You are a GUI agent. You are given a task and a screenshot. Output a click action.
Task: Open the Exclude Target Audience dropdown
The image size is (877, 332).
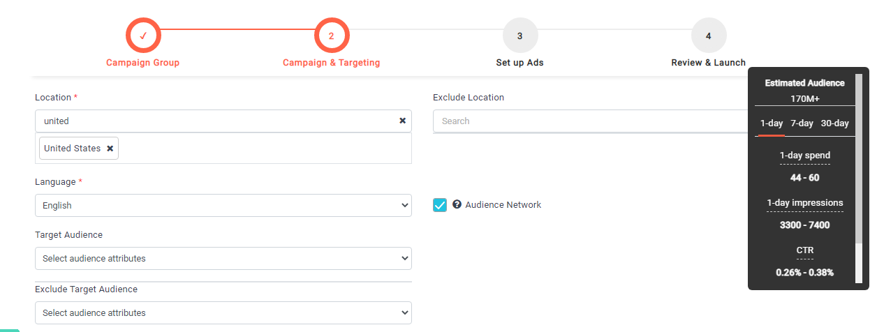[223, 313]
